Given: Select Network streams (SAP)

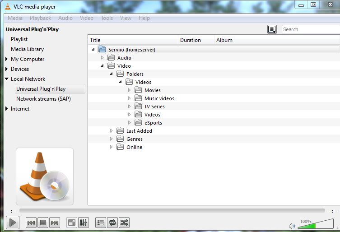Looking at the screenshot, I should click(43, 99).
